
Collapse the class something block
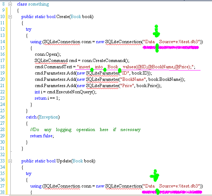coord(10,4)
